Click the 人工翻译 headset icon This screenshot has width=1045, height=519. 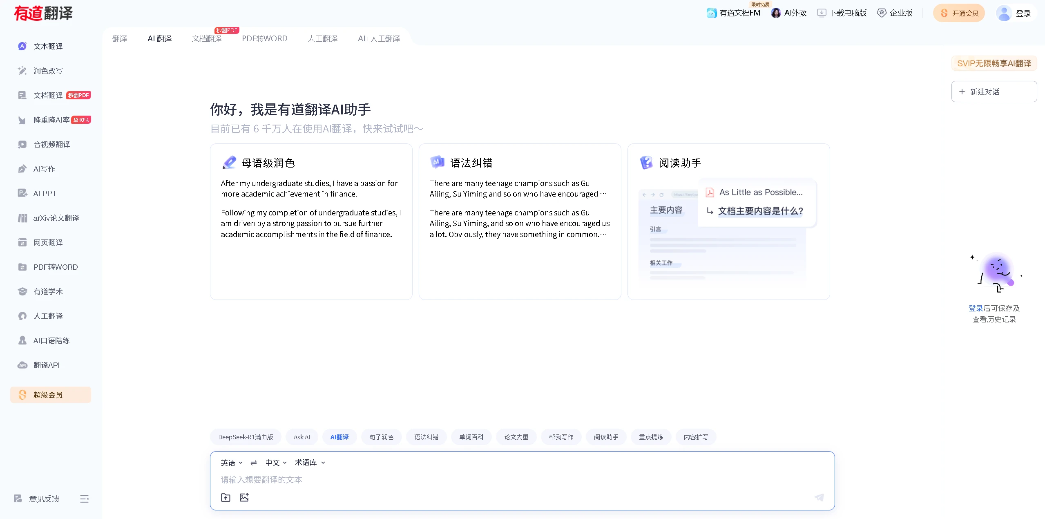click(x=22, y=316)
